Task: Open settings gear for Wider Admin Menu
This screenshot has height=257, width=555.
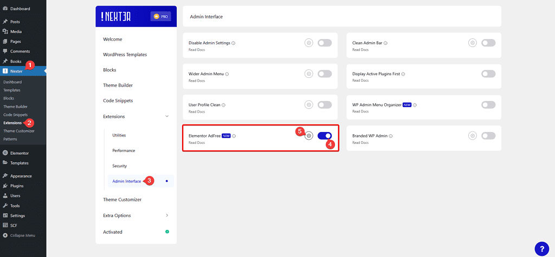Action: point(309,74)
